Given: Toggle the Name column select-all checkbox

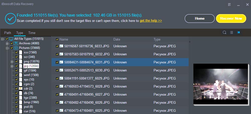Looking at the screenshot, I should point(57,40).
